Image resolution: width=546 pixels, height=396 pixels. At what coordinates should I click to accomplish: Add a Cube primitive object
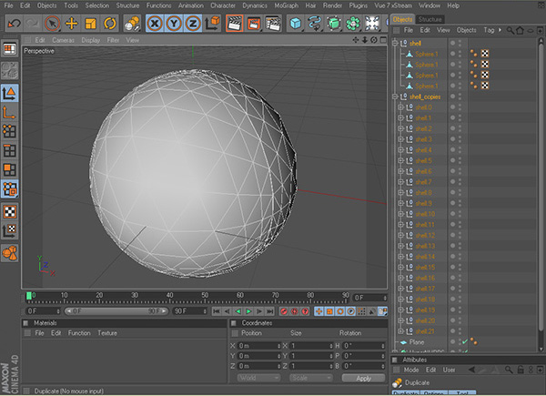296,24
